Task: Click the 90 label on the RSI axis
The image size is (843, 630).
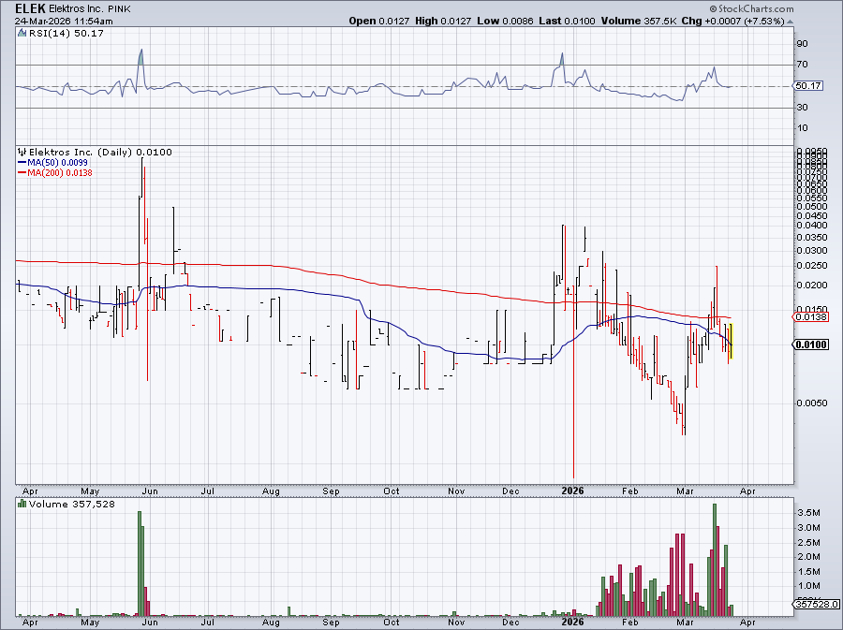Action: (x=802, y=43)
